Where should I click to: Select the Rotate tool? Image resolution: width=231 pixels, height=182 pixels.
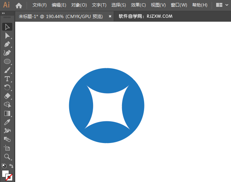[7, 87]
